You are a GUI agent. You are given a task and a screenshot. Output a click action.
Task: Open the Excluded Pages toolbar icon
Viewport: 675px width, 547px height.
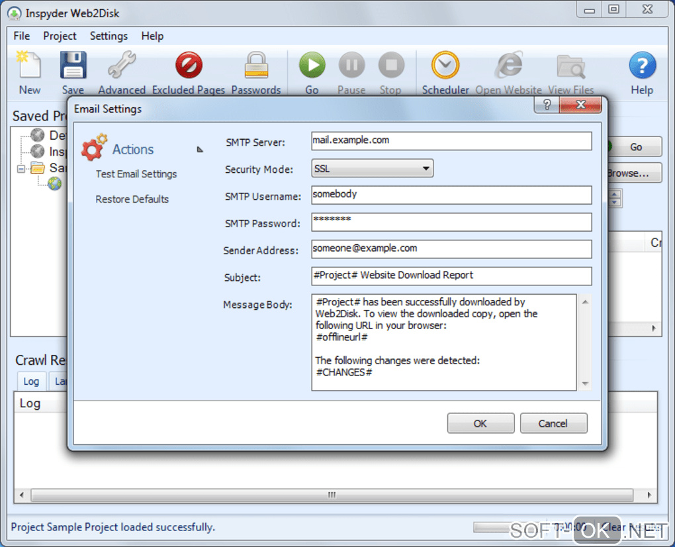(189, 66)
